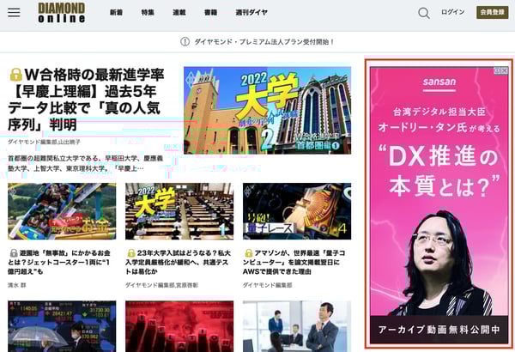Open the アマゾンが、世界最速 article title
This screenshot has width=515, height=352.
click(x=294, y=262)
